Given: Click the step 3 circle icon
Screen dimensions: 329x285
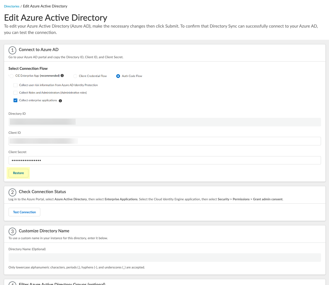Looking at the screenshot, I should click(12, 231).
